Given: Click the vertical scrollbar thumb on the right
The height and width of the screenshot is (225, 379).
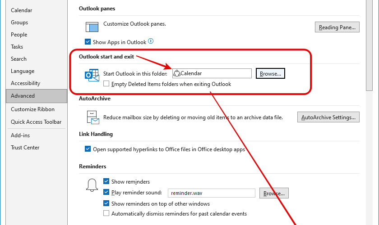Looking at the screenshot, I should point(369,45).
